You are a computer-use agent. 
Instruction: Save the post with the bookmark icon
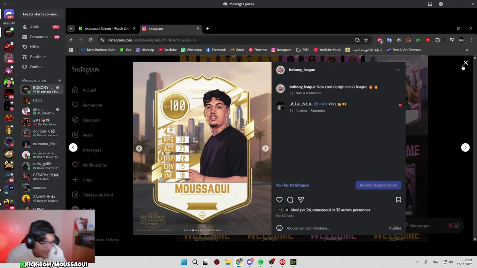tap(398, 200)
